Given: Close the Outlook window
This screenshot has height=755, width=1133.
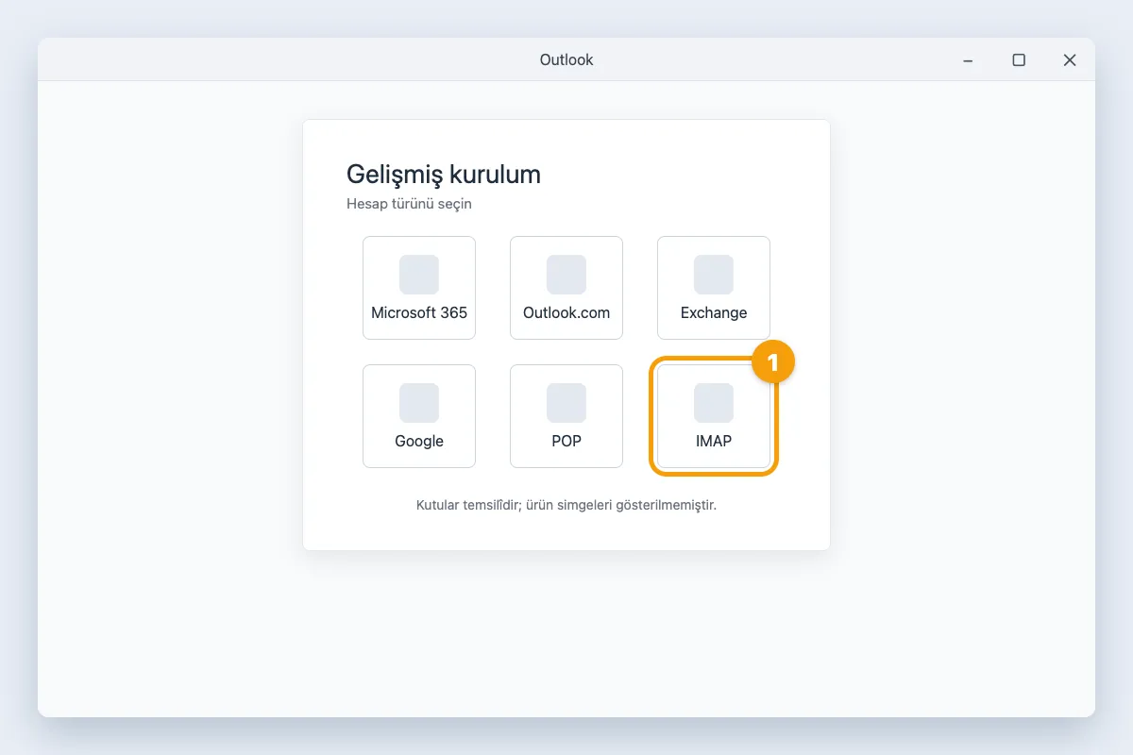Looking at the screenshot, I should click(1070, 59).
